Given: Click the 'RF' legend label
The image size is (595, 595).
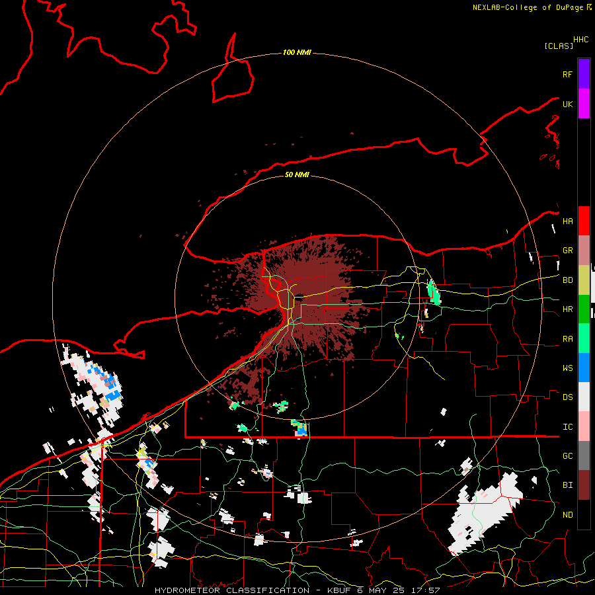Looking at the screenshot, I should 567,74.
